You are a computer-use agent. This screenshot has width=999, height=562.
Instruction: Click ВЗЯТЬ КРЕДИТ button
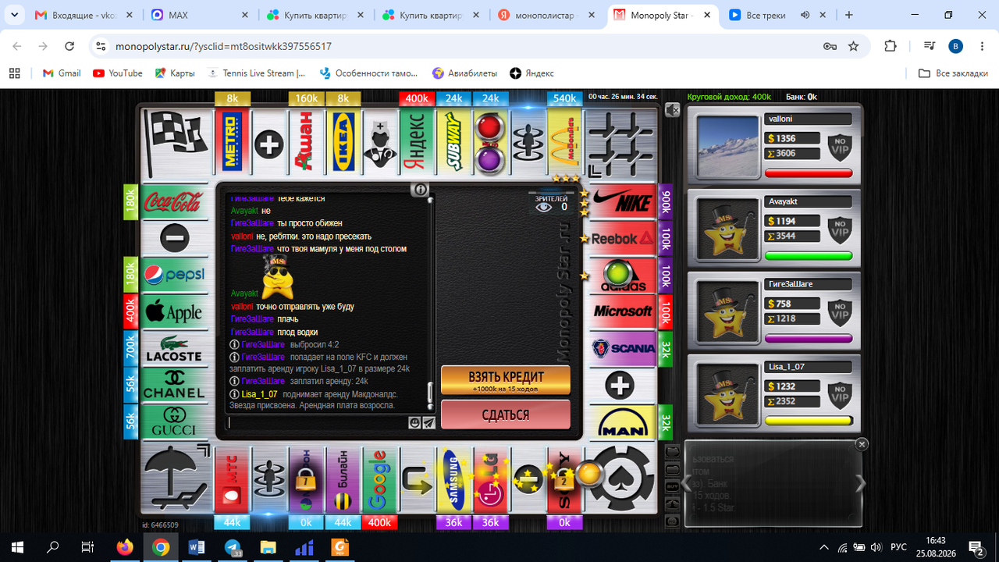tap(506, 380)
